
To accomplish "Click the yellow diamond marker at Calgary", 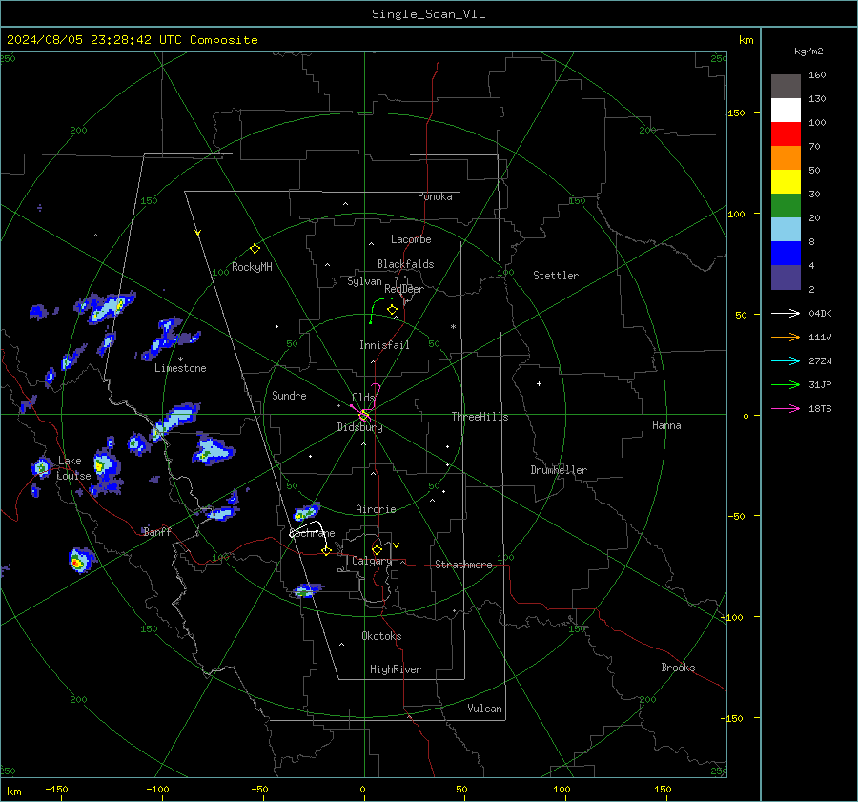I will 377,549.
